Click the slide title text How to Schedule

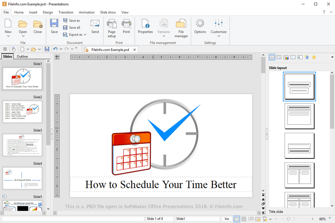pyautogui.click(x=161, y=185)
